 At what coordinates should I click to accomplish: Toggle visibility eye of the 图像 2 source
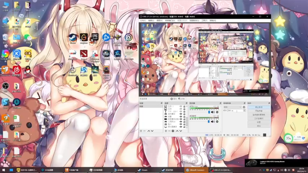[181, 106]
